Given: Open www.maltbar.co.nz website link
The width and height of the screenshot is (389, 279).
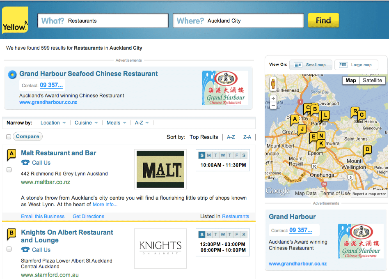Looking at the screenshot, I should (x=46, y=182).
